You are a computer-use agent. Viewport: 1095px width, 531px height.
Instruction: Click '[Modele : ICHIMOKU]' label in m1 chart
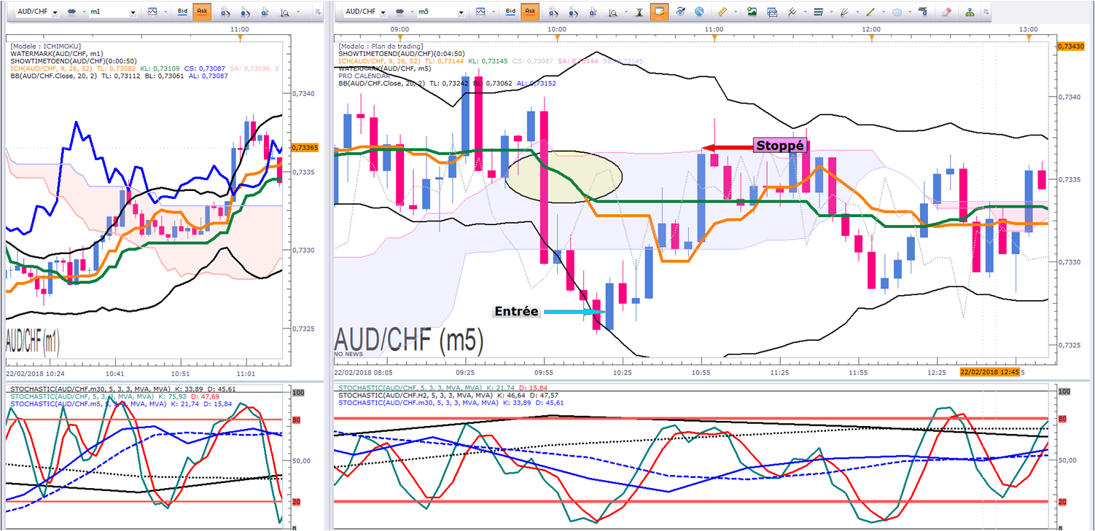click(45, 46)
